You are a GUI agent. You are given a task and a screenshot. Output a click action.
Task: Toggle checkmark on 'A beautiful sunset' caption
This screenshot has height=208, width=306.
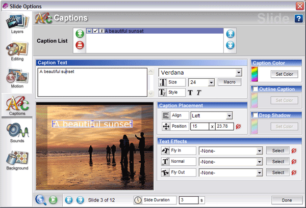[x=95, y=31]
